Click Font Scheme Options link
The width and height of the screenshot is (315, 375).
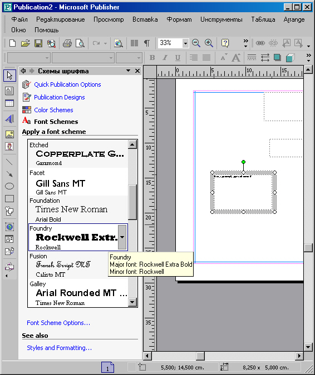tap(58, 323)
